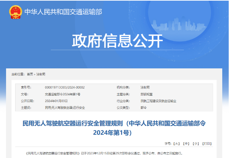Click the announcement paragraph beginning 《民用无人驾驶航空器
The height and width of the screenshot is (158, 229).
[x=104, y=153]
